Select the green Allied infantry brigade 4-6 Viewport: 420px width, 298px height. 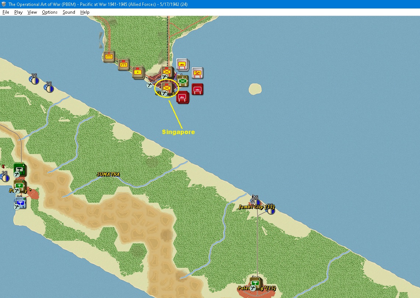(x=183, y=81)
